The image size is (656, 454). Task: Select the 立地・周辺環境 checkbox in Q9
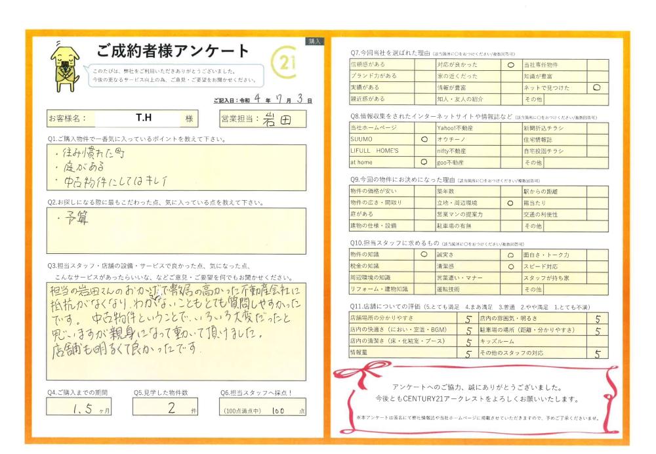[x=510, y=203]
